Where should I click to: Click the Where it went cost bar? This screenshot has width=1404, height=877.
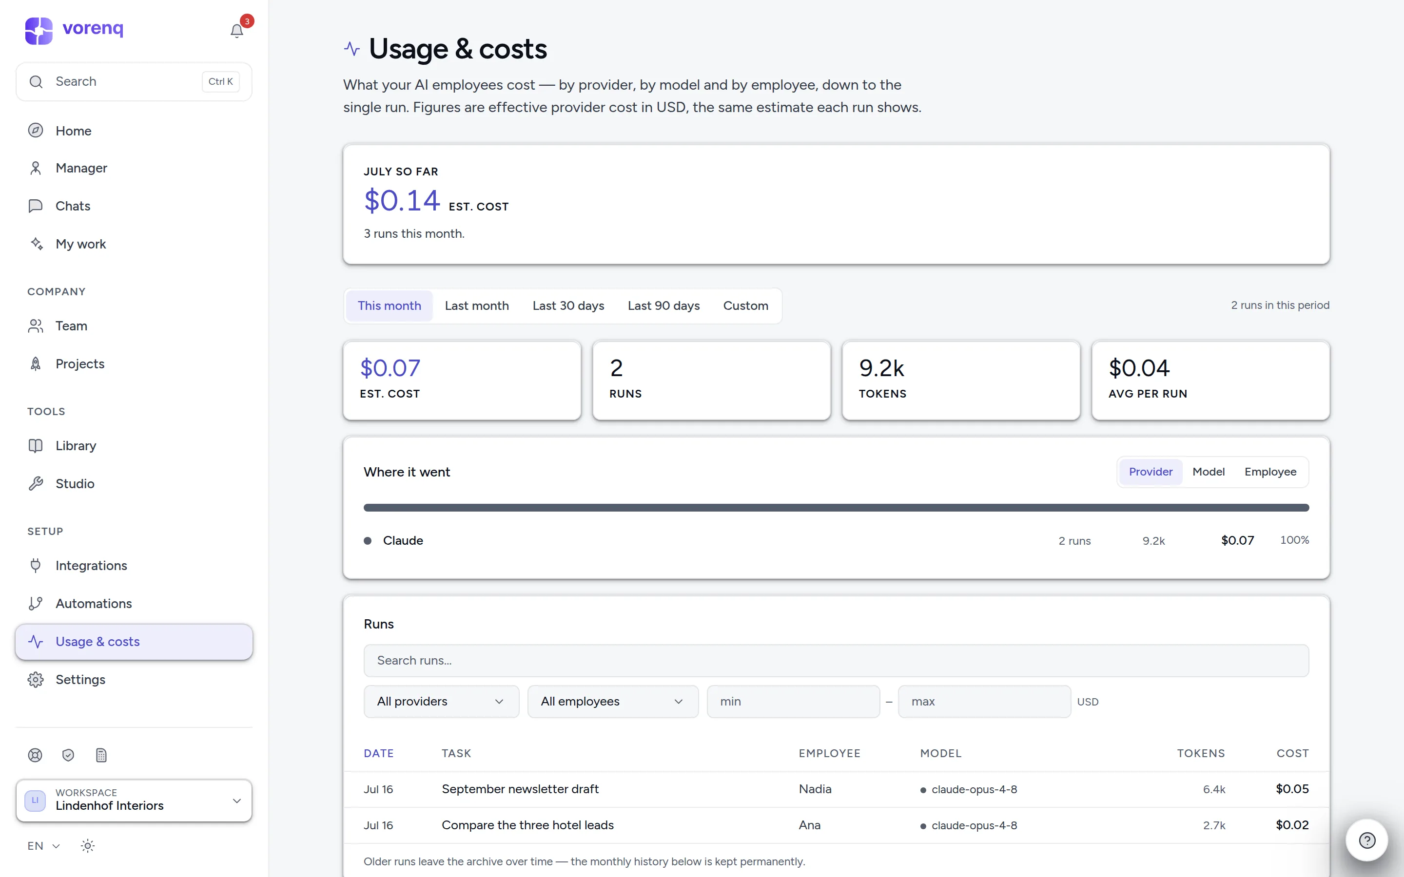(x=836, y=508)
